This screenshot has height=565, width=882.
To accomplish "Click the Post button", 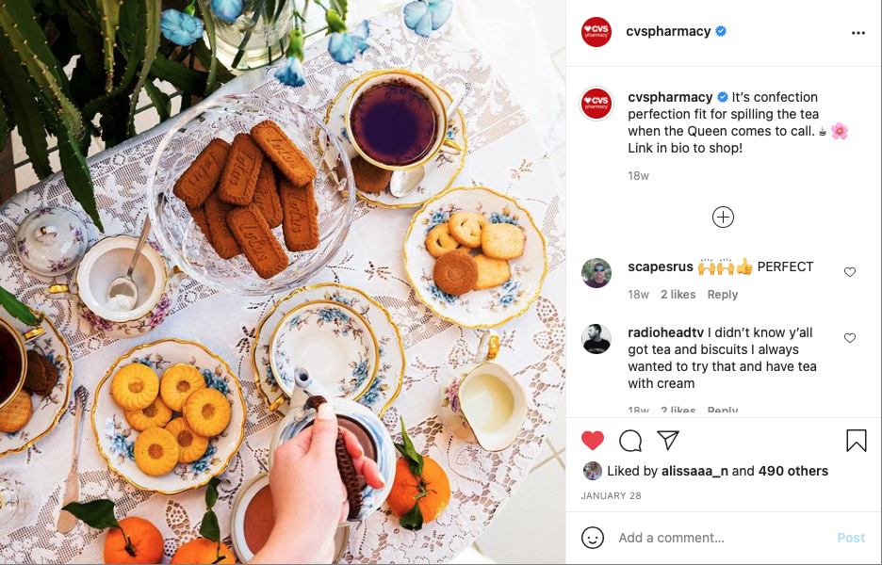I will coord(851,538).
